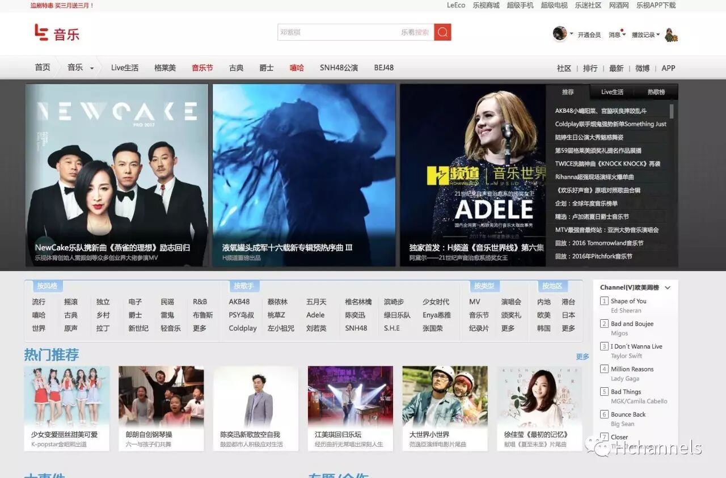Screen dimensions: 726x478
Task: Click I Don't Wanna Live chart entry
Action: click(636, 346)
